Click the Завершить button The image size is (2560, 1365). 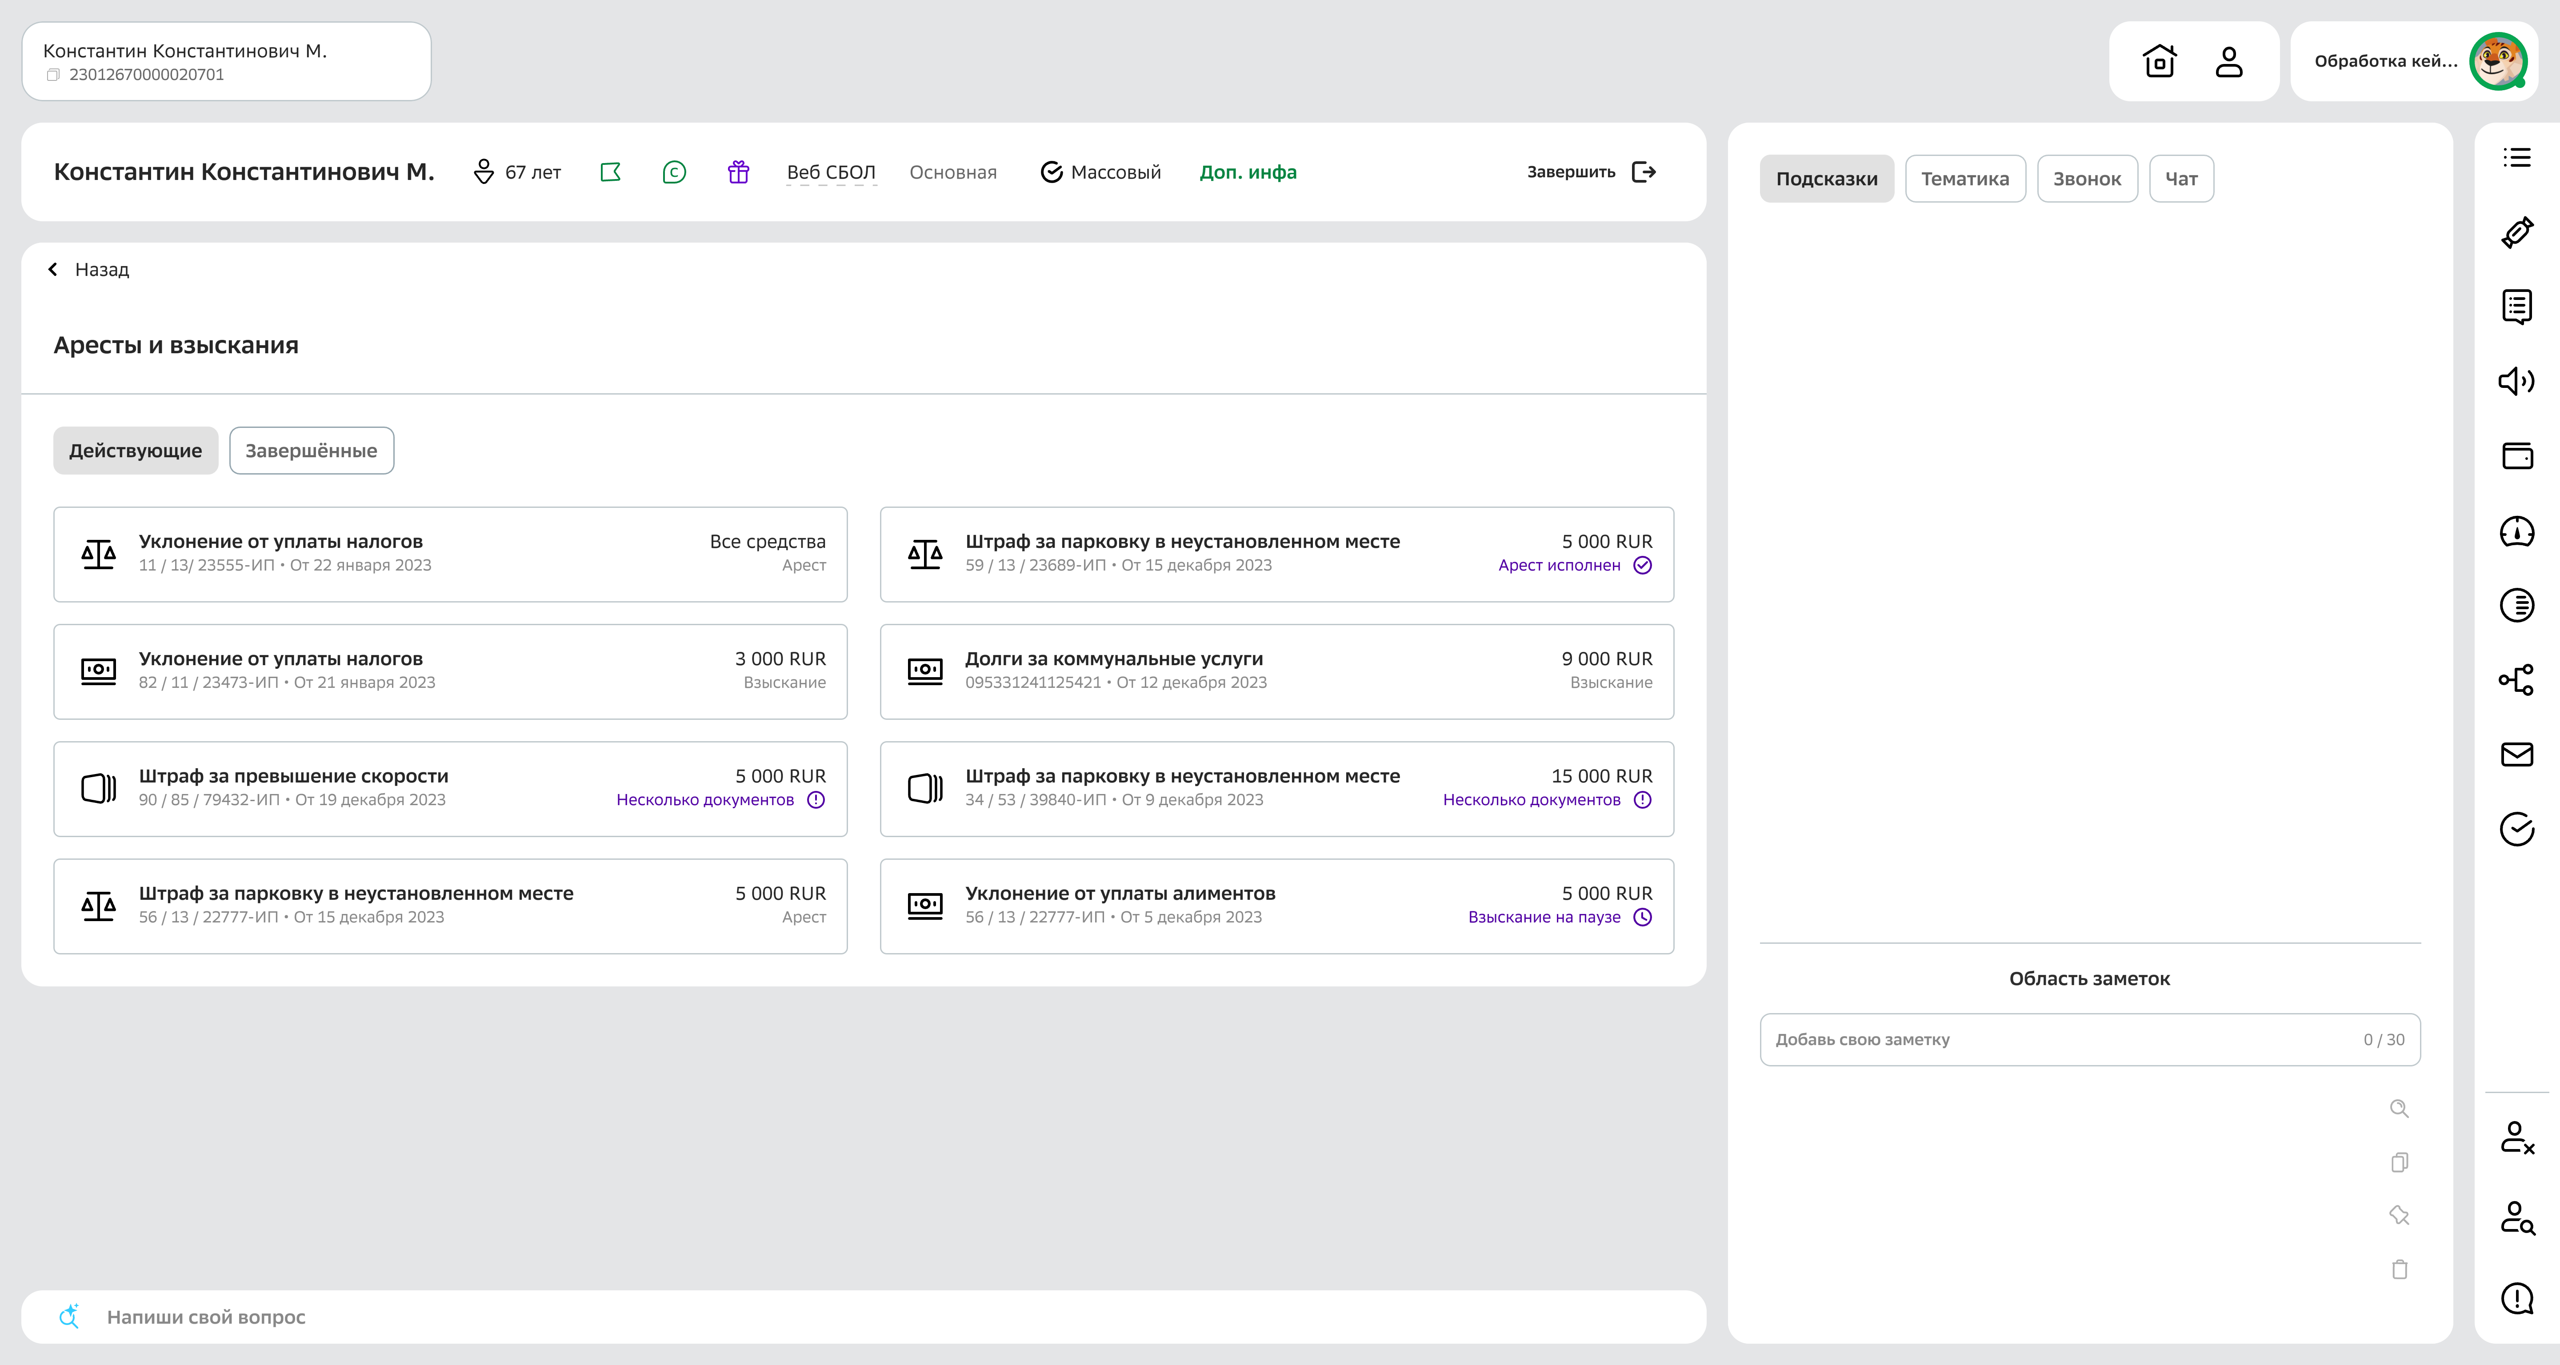coord(1591,172)
